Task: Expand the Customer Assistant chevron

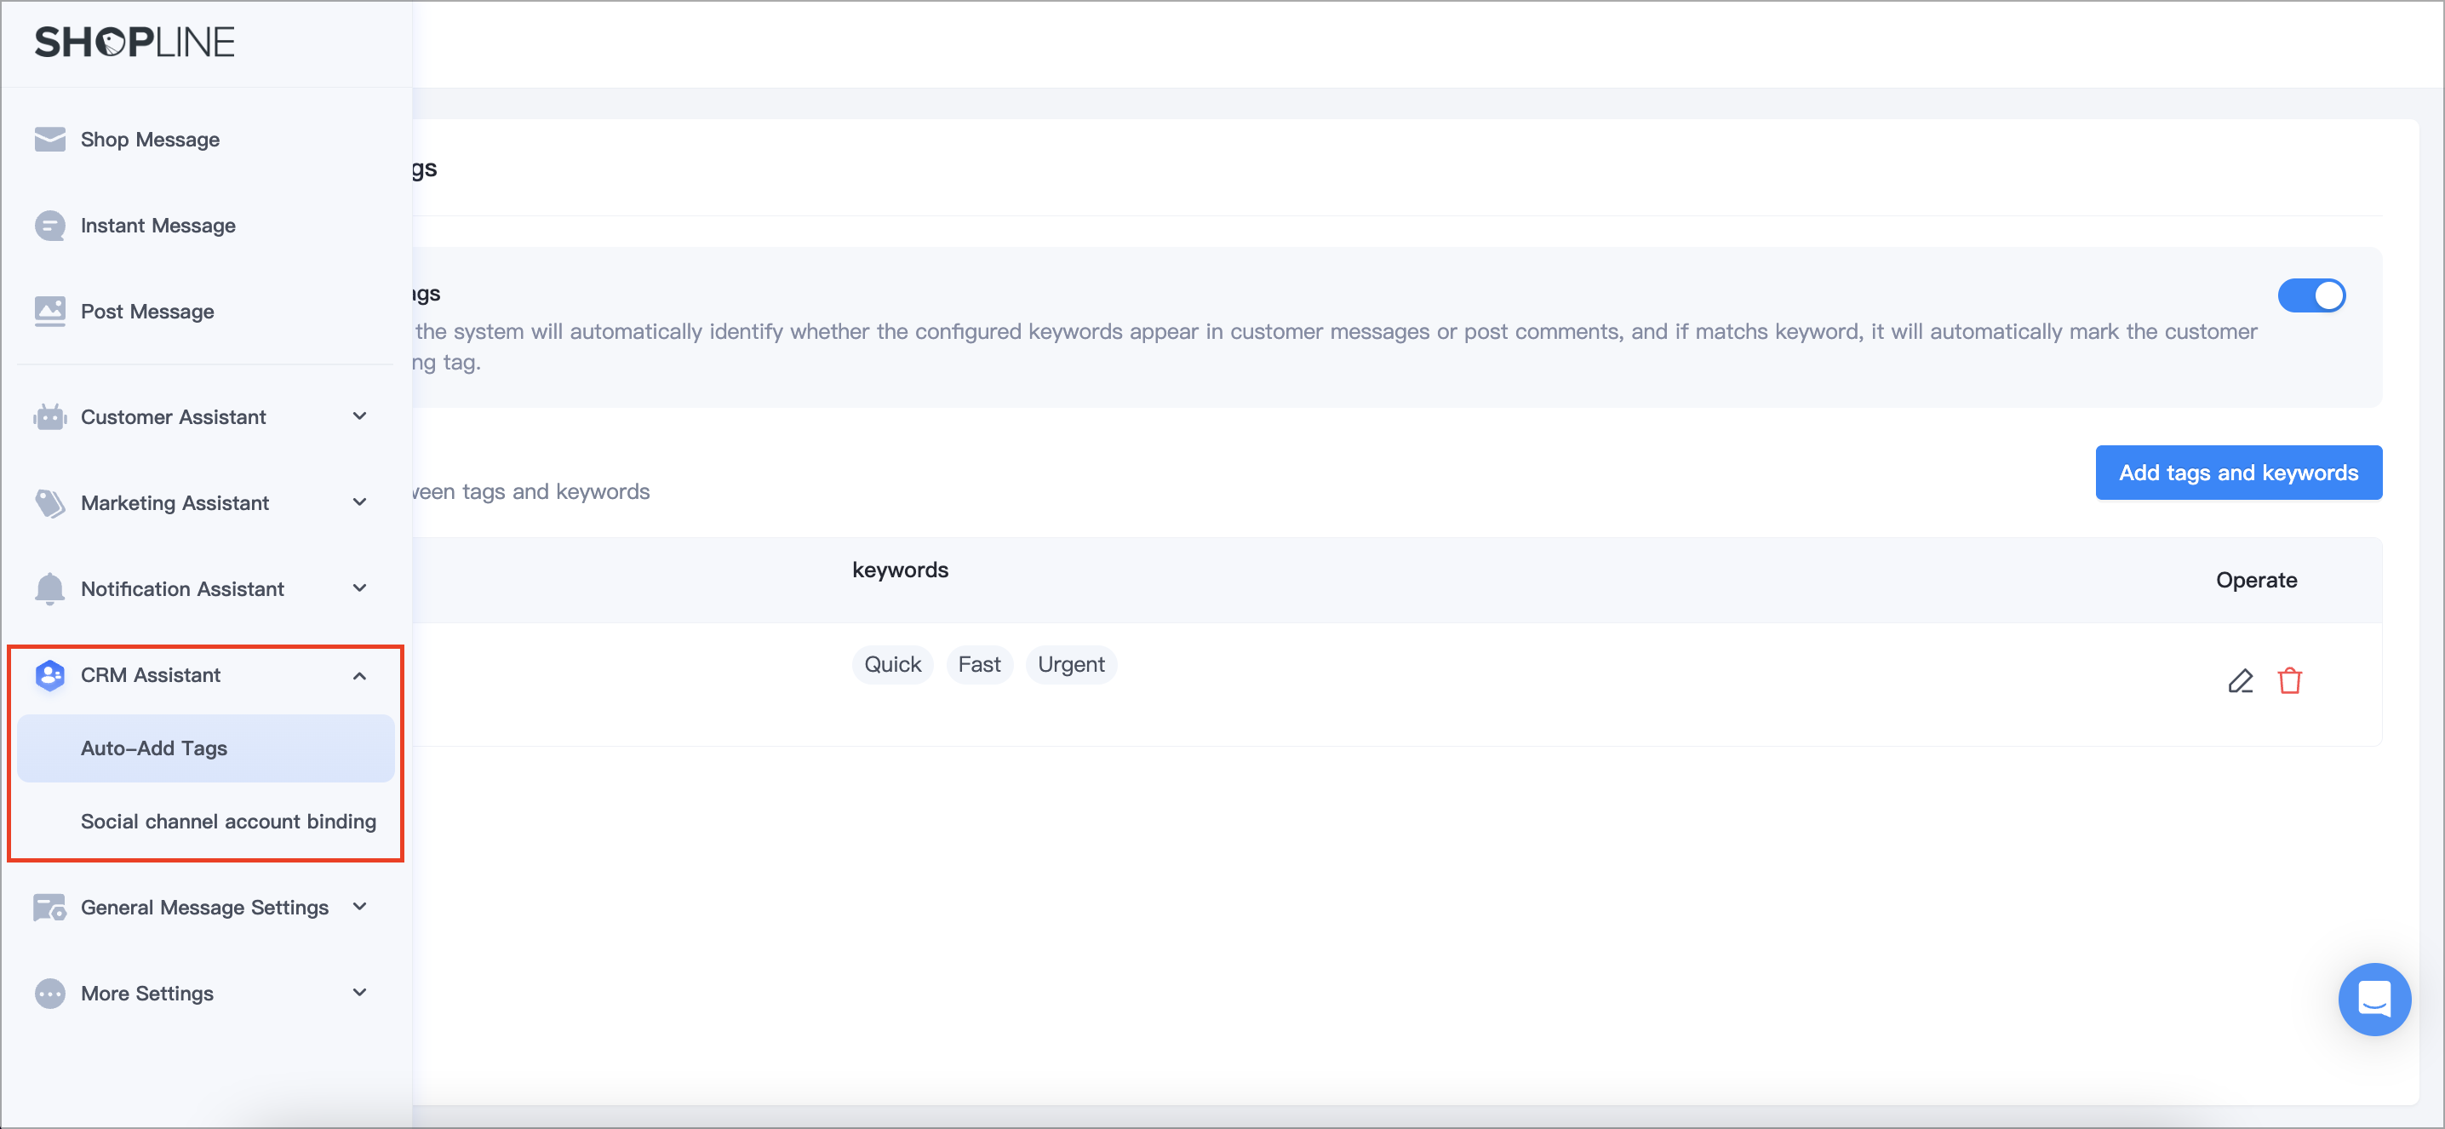Action: (360, 415)
